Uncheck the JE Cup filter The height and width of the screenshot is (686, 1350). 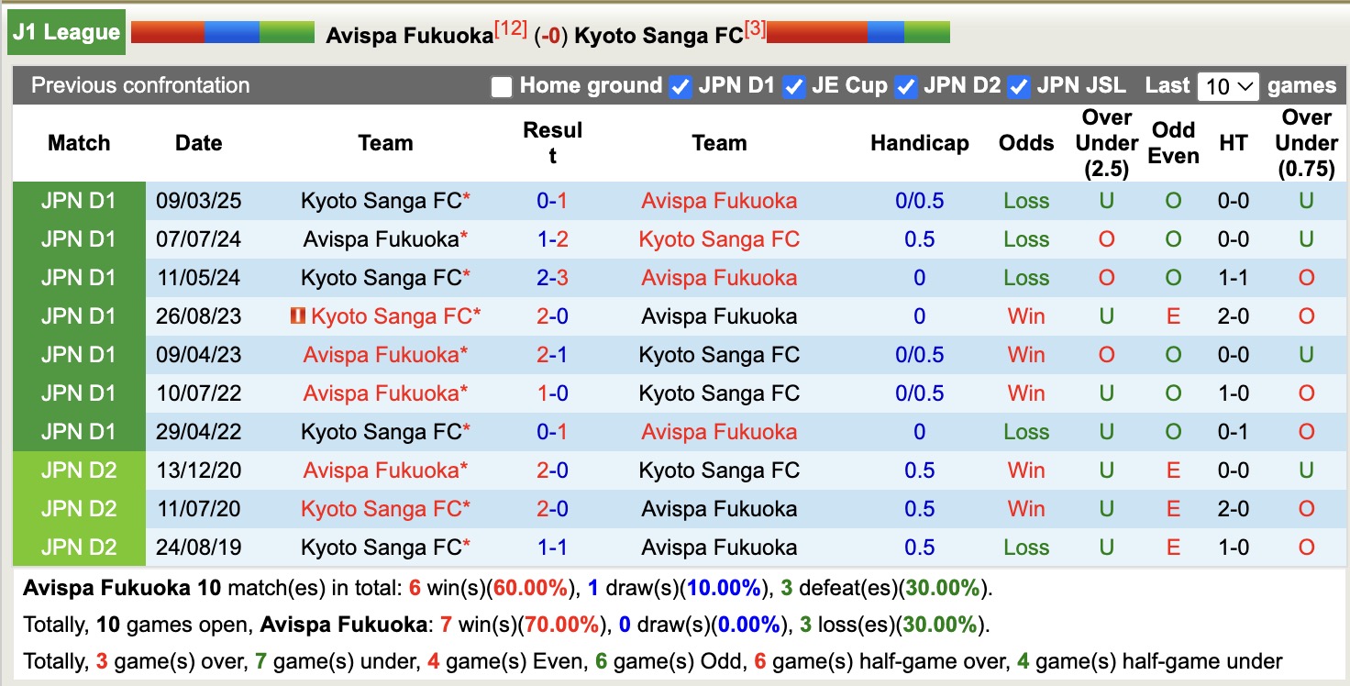792,86
